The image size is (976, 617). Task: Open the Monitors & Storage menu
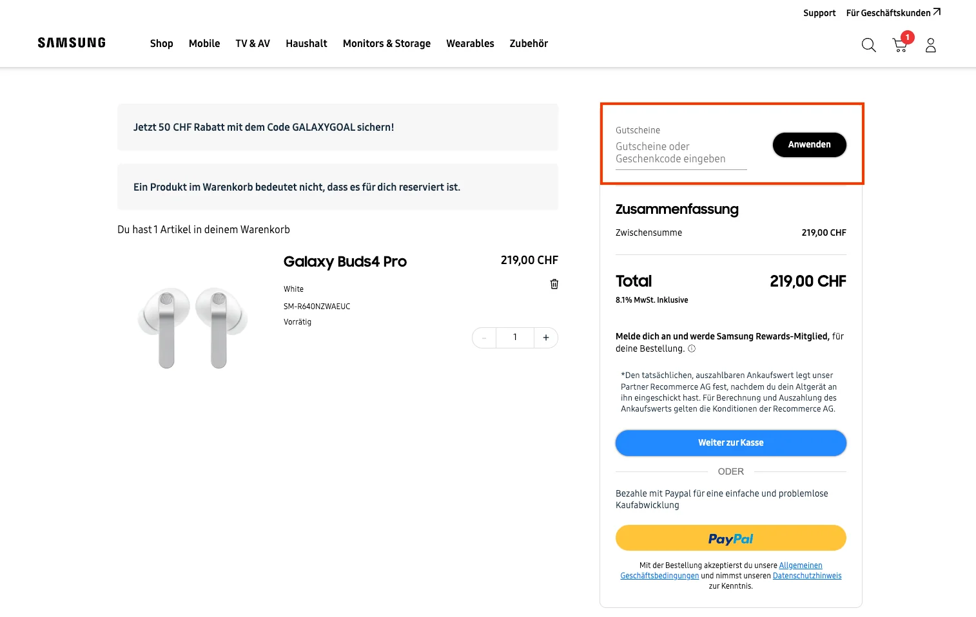pos(387,43)
